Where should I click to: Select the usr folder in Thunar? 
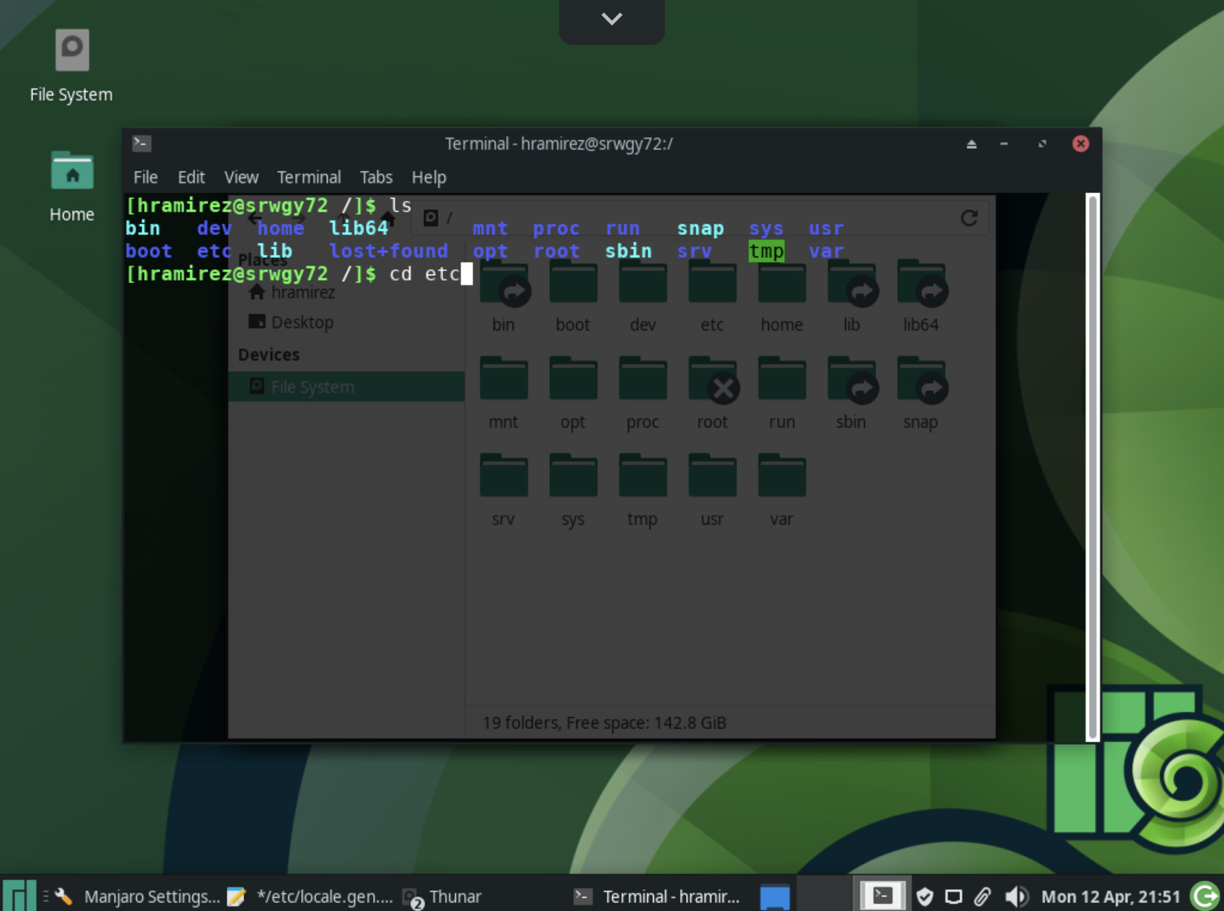(x=712, y=492)
